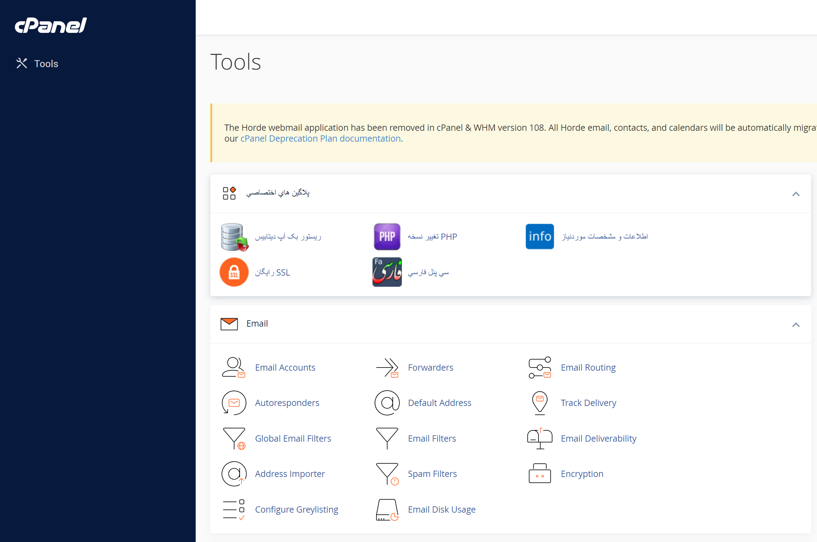Open cPanel Deprecation Plan documentation link
This screenshot has height=542, width=817.
pyautogui.click(x=320, y=138)
